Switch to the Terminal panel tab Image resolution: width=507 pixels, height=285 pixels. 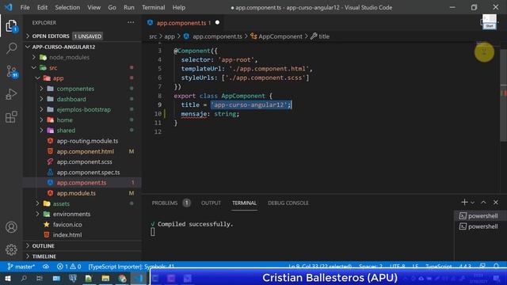[244, 203]
